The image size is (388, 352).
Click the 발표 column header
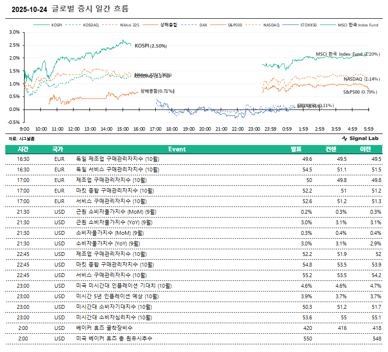(296, 149)
